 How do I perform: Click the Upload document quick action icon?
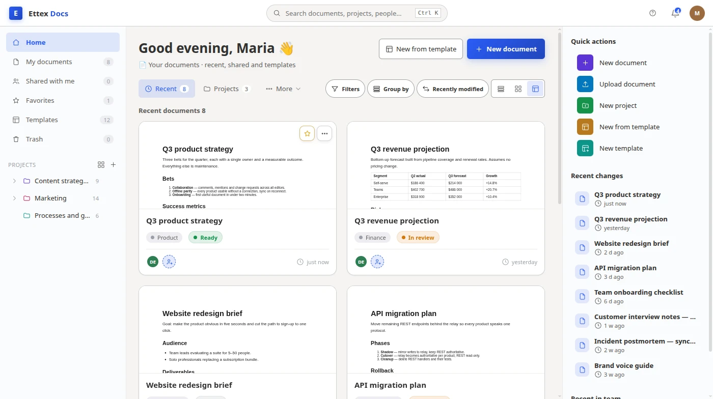coord(585,84)
